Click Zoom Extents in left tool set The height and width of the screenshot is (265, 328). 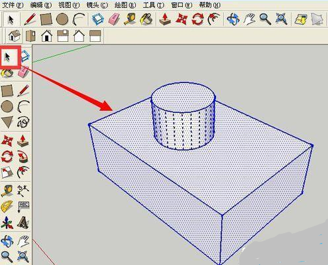coord(23,257)
